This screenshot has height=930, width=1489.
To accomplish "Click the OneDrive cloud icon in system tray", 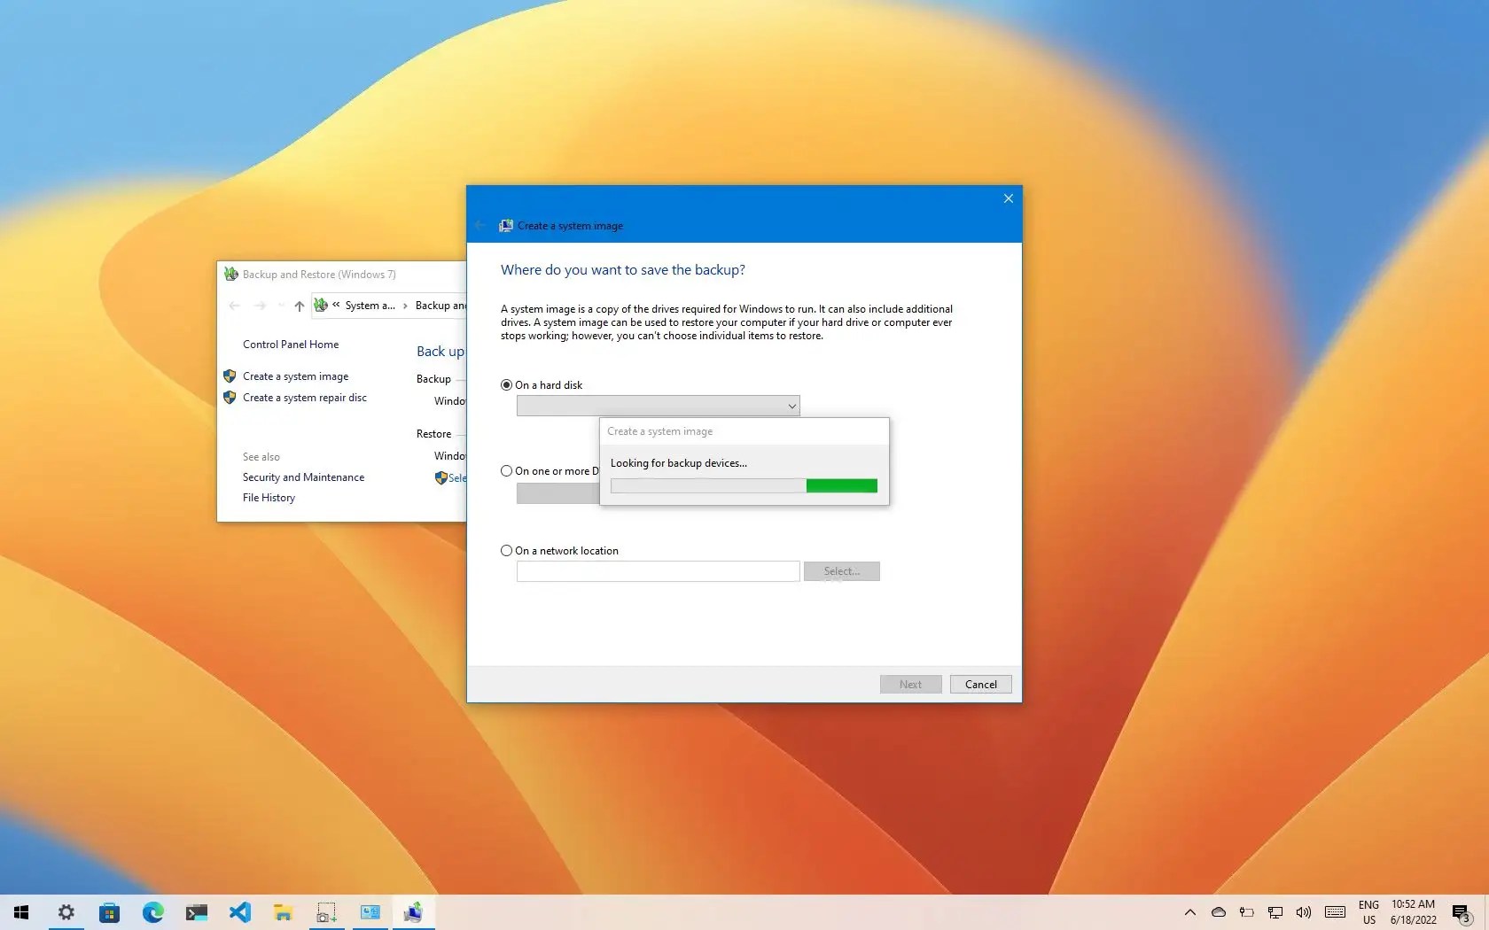I will [x=1219, y=912].
